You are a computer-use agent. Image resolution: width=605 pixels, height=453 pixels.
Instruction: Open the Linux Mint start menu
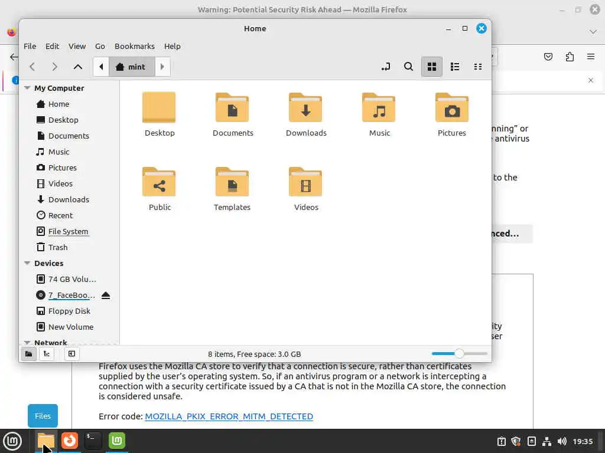(x=12, y=441)
